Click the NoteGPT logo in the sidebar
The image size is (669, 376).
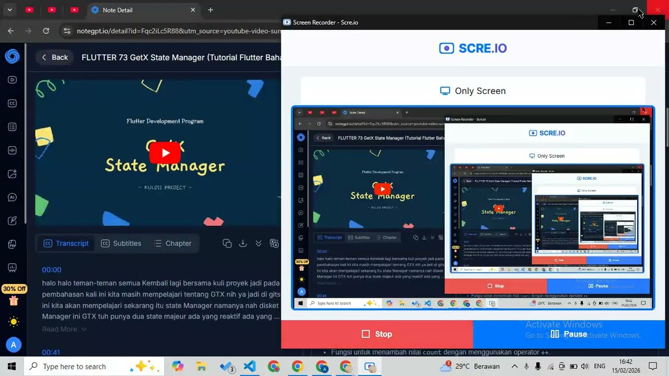12,56
